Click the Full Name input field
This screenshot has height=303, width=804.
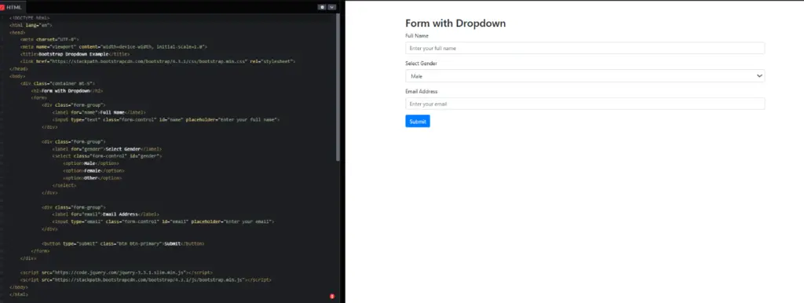coord(584,48)
